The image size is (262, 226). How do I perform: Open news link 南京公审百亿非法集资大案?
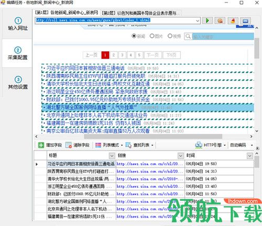98,131
